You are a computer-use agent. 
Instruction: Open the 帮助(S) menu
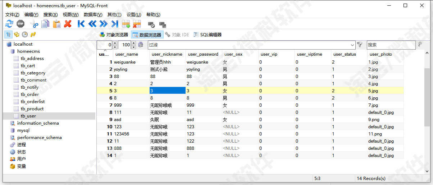point(153,15)
